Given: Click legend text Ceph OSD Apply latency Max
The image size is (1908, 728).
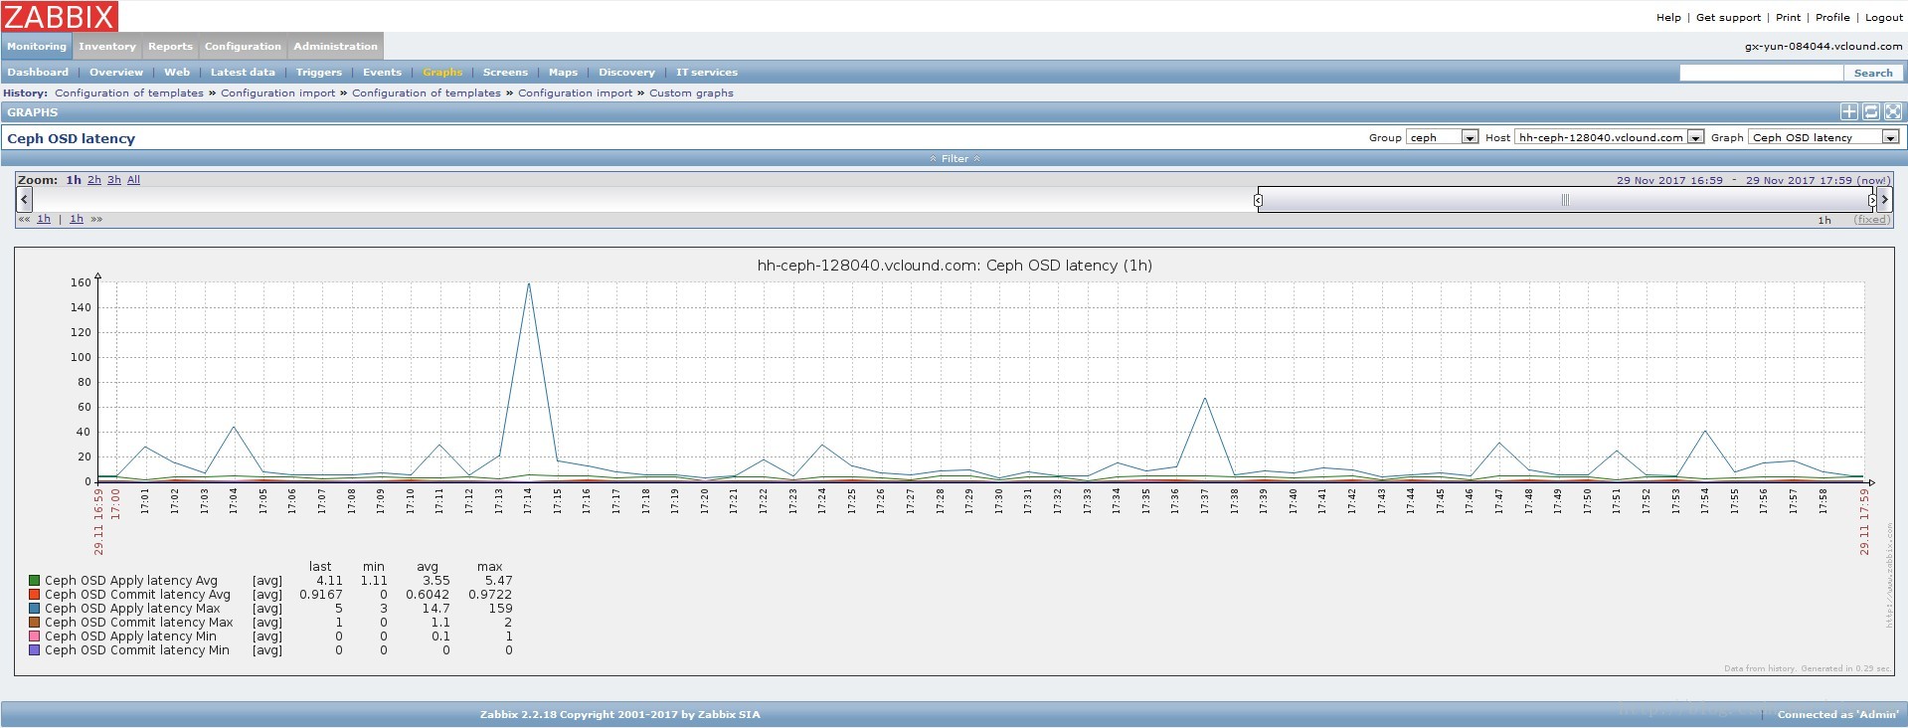Looking at the screenshot, I should (x=132, y=608).
